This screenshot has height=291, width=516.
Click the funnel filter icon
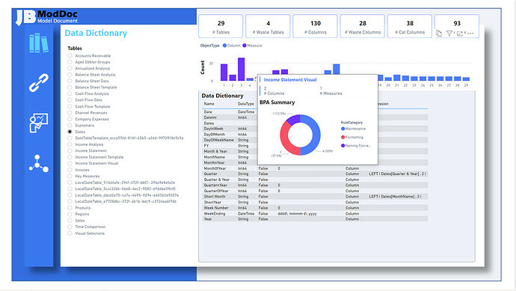[449, 33]
